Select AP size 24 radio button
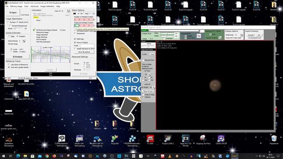This screenshot has height=159, width=283. [x=143, y=78]
